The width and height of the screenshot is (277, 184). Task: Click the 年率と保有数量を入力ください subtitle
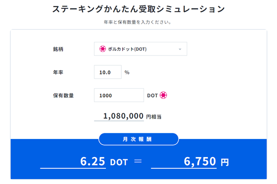[x=137, y=22]
